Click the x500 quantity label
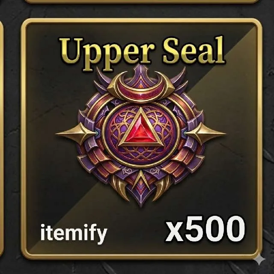Viewport: 274px width, 274px height. (205, 229)
